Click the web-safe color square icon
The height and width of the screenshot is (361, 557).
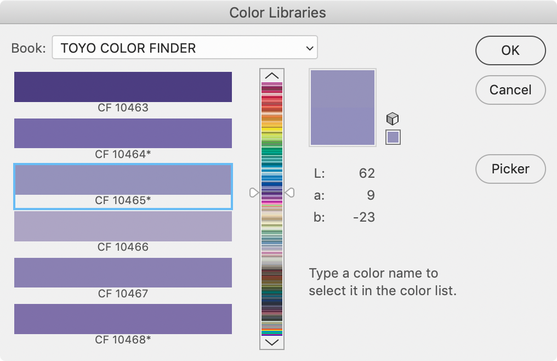tap(393, 137)
